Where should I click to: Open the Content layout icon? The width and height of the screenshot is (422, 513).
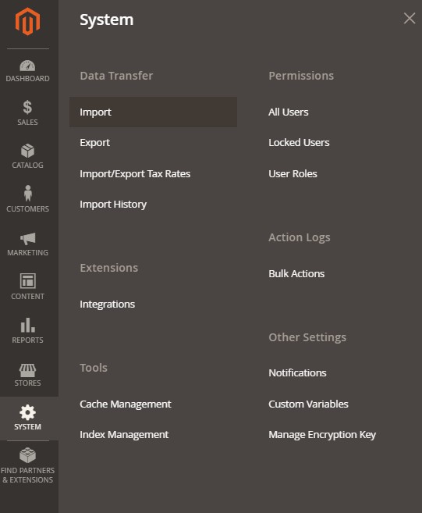coord(28,281)
